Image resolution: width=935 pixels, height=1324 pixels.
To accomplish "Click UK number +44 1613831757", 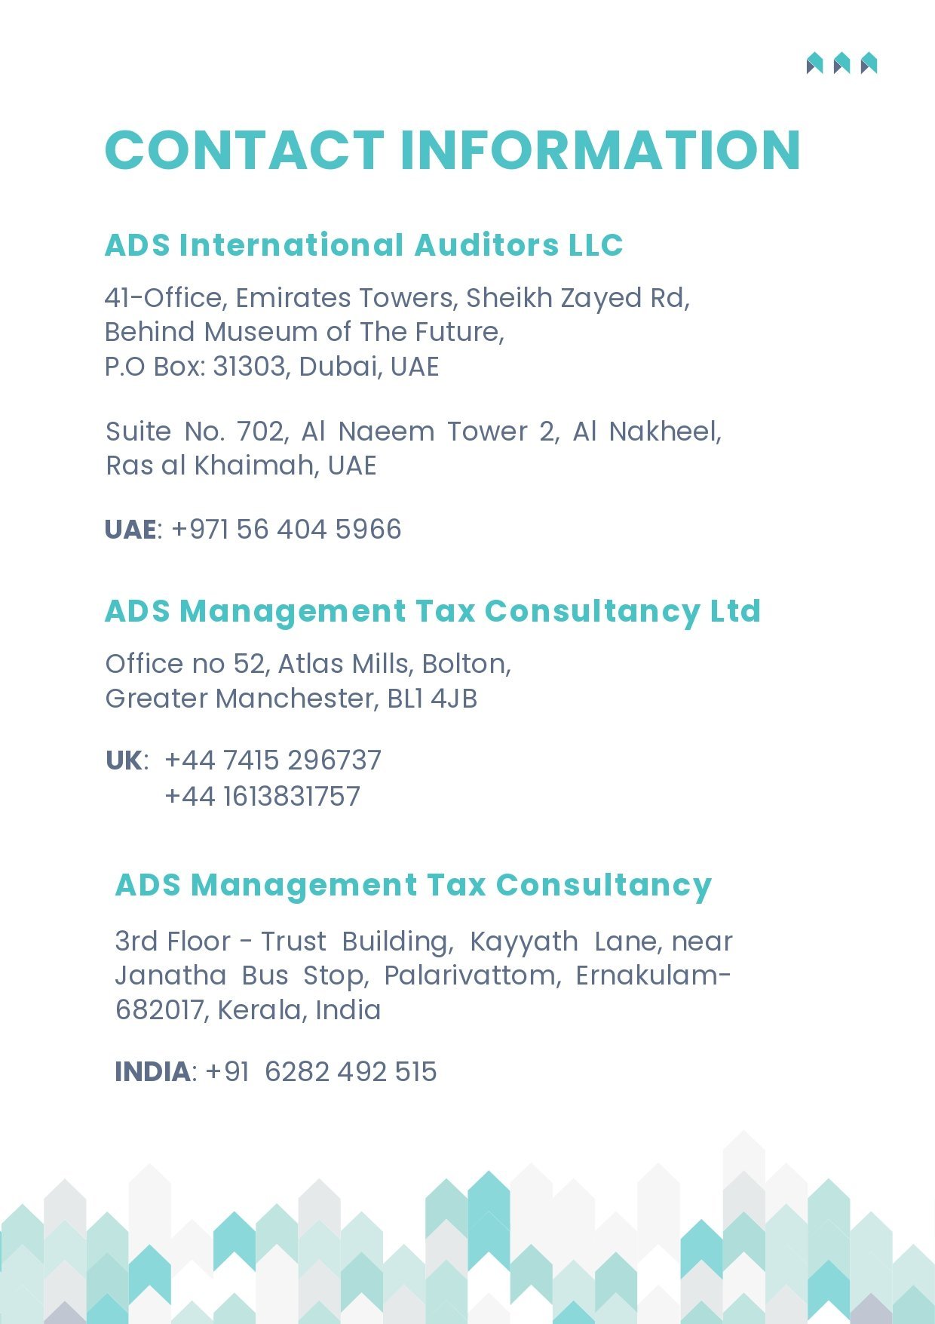I will coord(262,797).
